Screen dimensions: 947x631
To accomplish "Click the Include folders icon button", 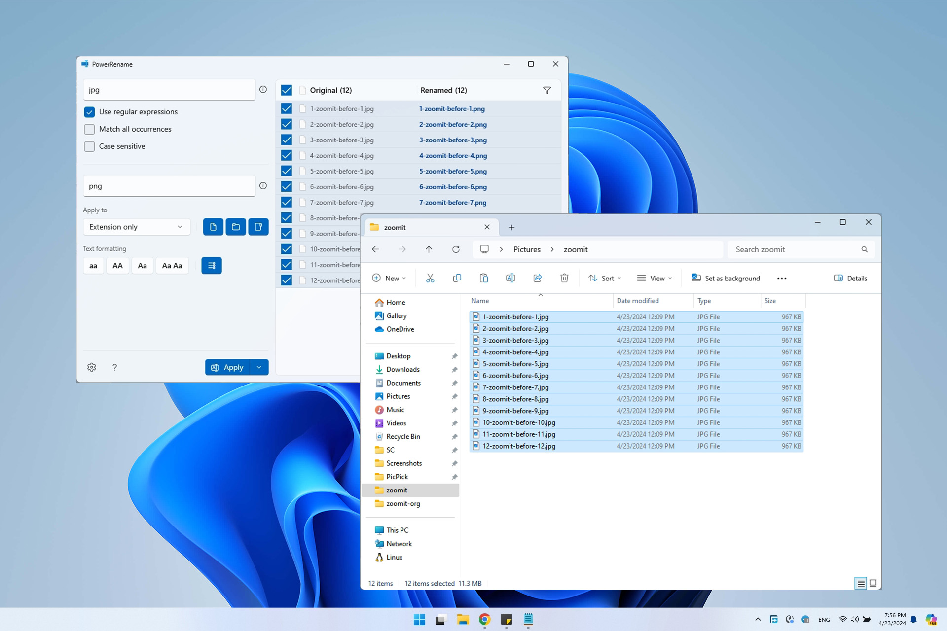I will click(x=236, y=227).
